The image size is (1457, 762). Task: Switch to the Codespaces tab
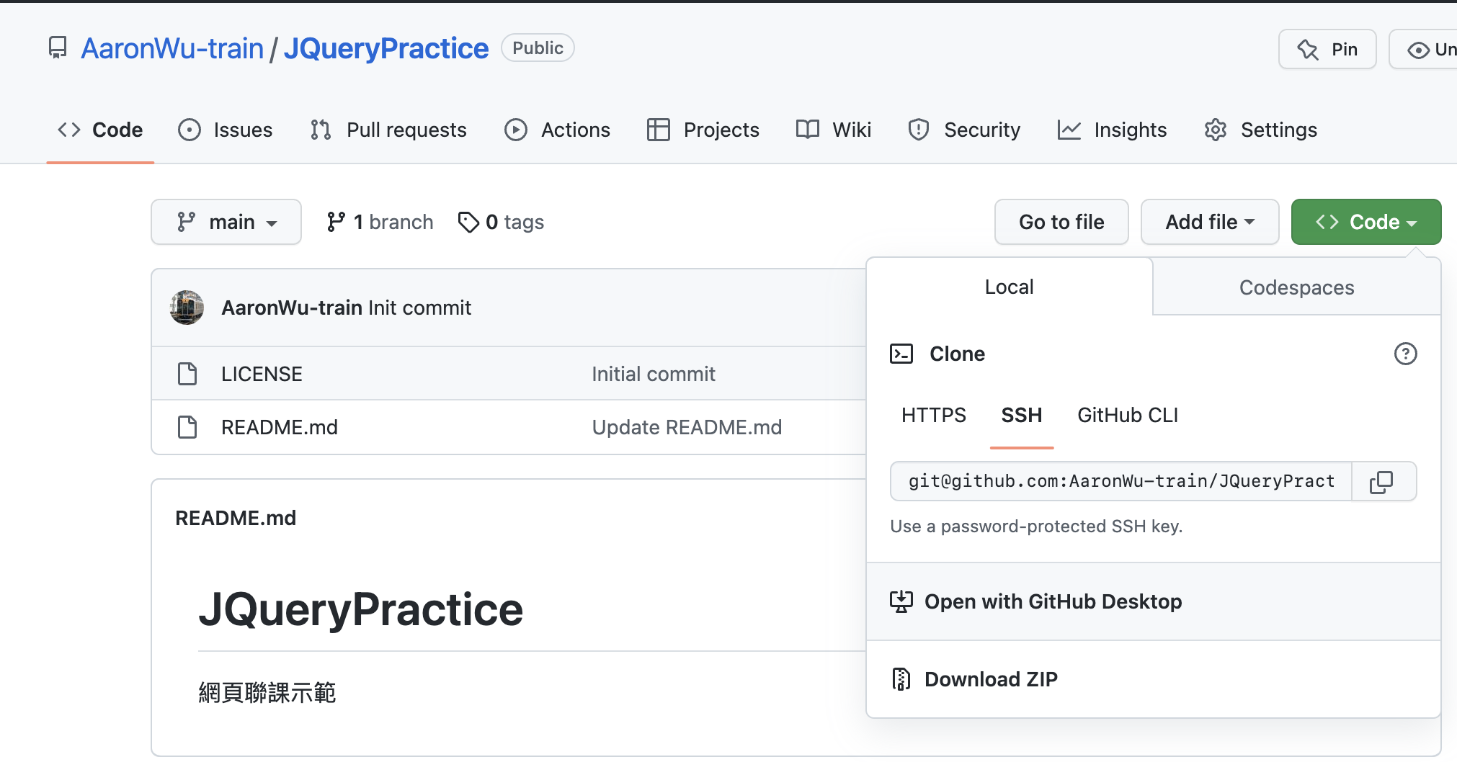point(1296,287)
